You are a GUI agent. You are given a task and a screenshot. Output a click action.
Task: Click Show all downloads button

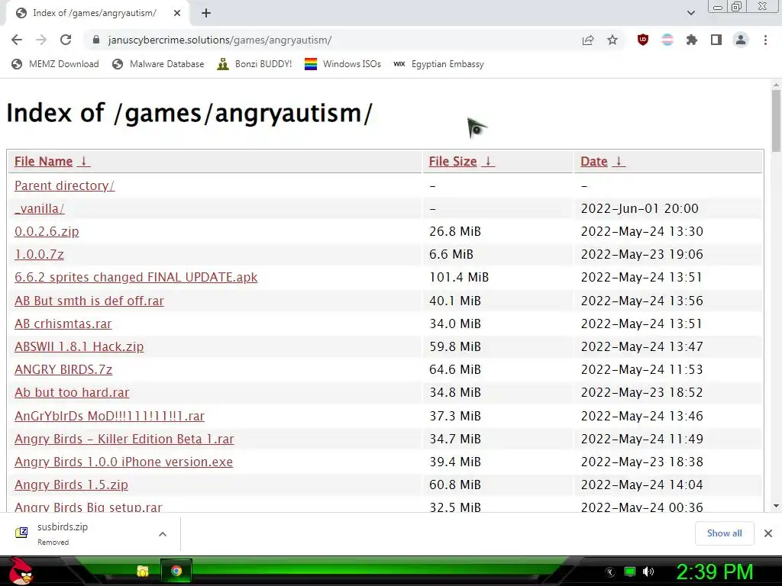[x=724, y=533]
